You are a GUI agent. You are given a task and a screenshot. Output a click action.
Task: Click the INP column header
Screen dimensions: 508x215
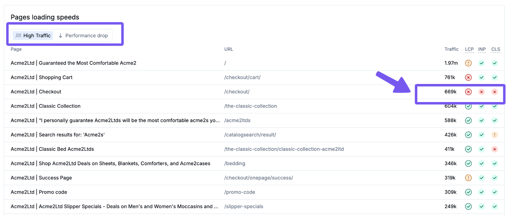(482, 49)
